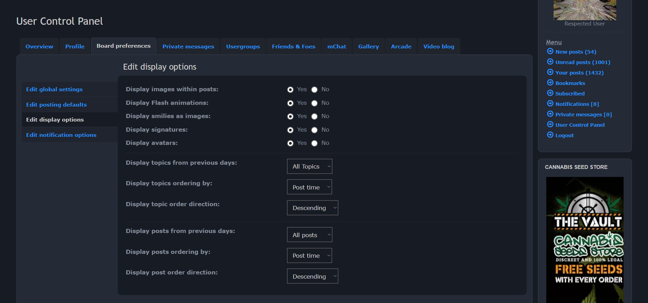Disable Display signatures by choosing No

coord(314,130)
